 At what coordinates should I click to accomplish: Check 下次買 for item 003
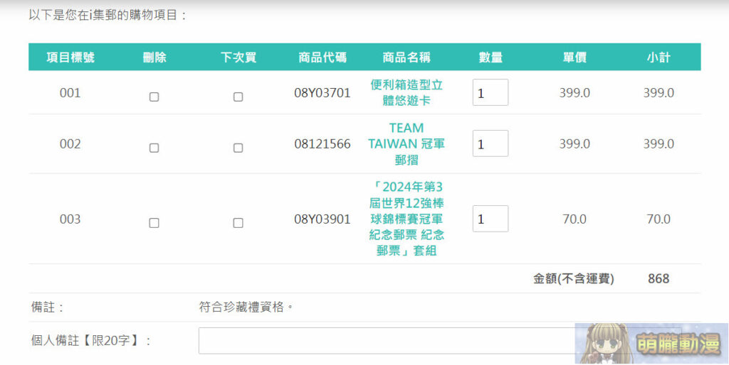(x=238, y=223)
